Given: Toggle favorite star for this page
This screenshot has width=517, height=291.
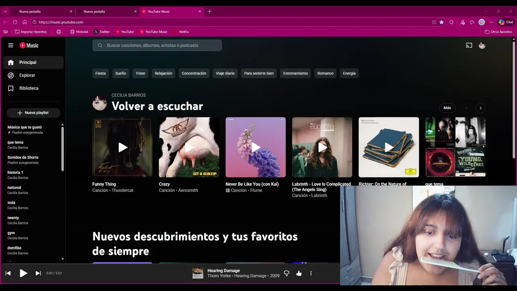Looking at the screenshot, I should pos(441,22).
